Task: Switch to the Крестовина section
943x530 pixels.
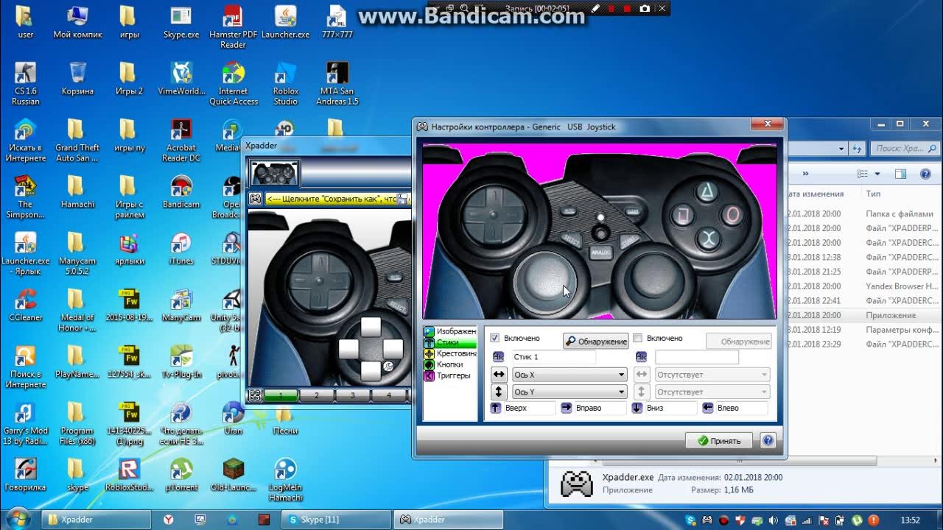Action: pyautogui.click(x=450, y=353)
